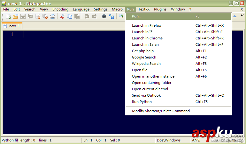Screen dimensions: 246x144
Task: Click the blue up-triangle toolbar icon
Action: click(234, 16)
